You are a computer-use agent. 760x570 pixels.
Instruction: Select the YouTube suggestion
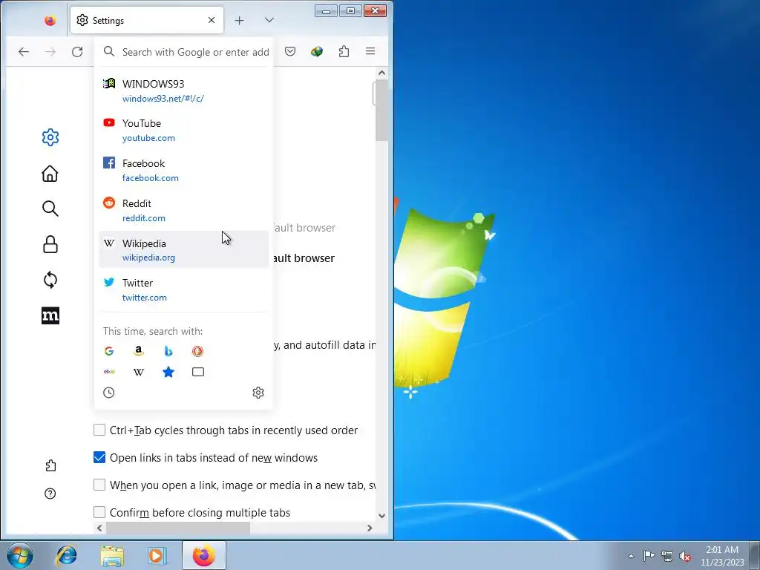[x=184, y=130]
